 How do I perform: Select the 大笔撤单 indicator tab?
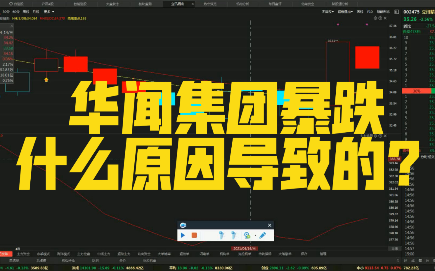(x=285, y=254)
